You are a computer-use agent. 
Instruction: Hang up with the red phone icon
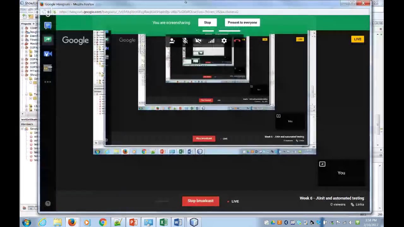pyautogui.click(x=237, y=41)
